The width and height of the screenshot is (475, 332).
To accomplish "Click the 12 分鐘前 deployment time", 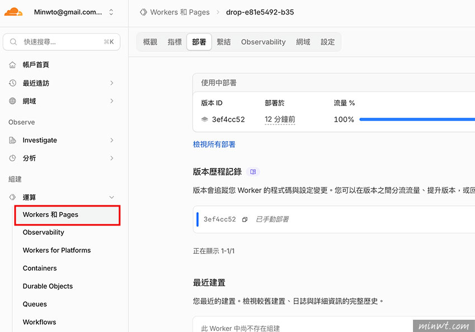I will pyautogui.click(x=280, y=119).
